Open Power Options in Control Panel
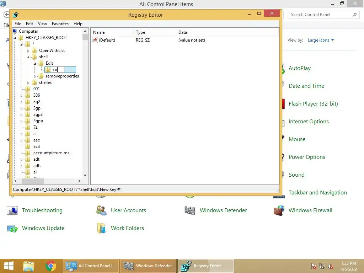Screen dimensions: 364x273 (307, 157)
